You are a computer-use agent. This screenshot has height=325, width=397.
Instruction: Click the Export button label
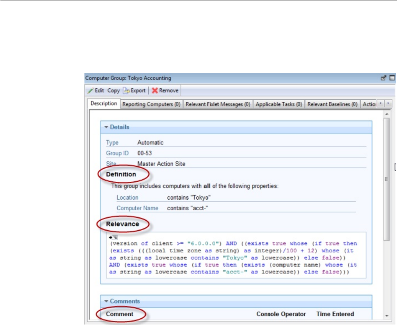(x=138, y=91)
